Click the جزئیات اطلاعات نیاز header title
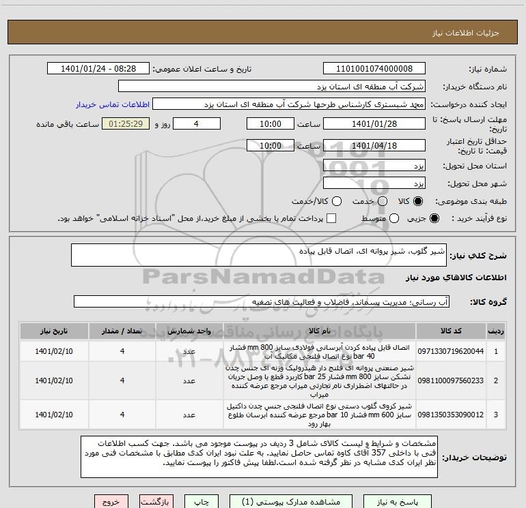526x508 pixels. (x=466, y=33)
